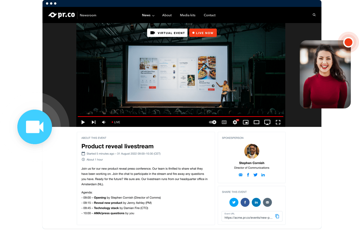The width and height of the screenshot is (359, 231).
Task: Copy the event URL
Action: click(277, 216)
